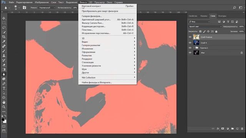Open the Нормальный mode dropdown in options

tap(47, 8)
